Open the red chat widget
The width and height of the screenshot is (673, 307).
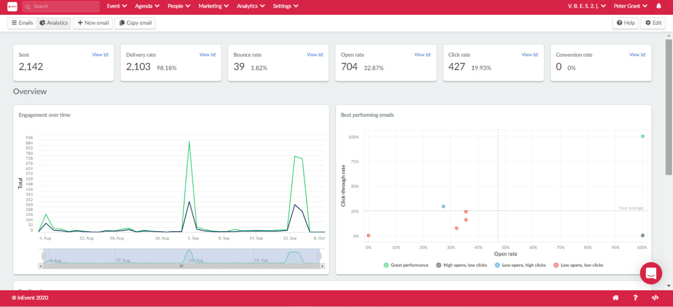pyautogui.click(x=651, y=273)
